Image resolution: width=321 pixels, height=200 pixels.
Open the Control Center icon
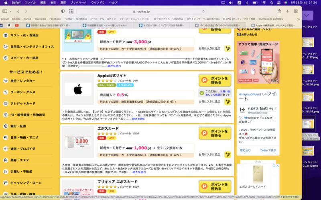[278, 2]
